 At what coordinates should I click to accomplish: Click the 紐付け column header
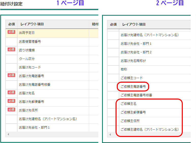[95, 24]
